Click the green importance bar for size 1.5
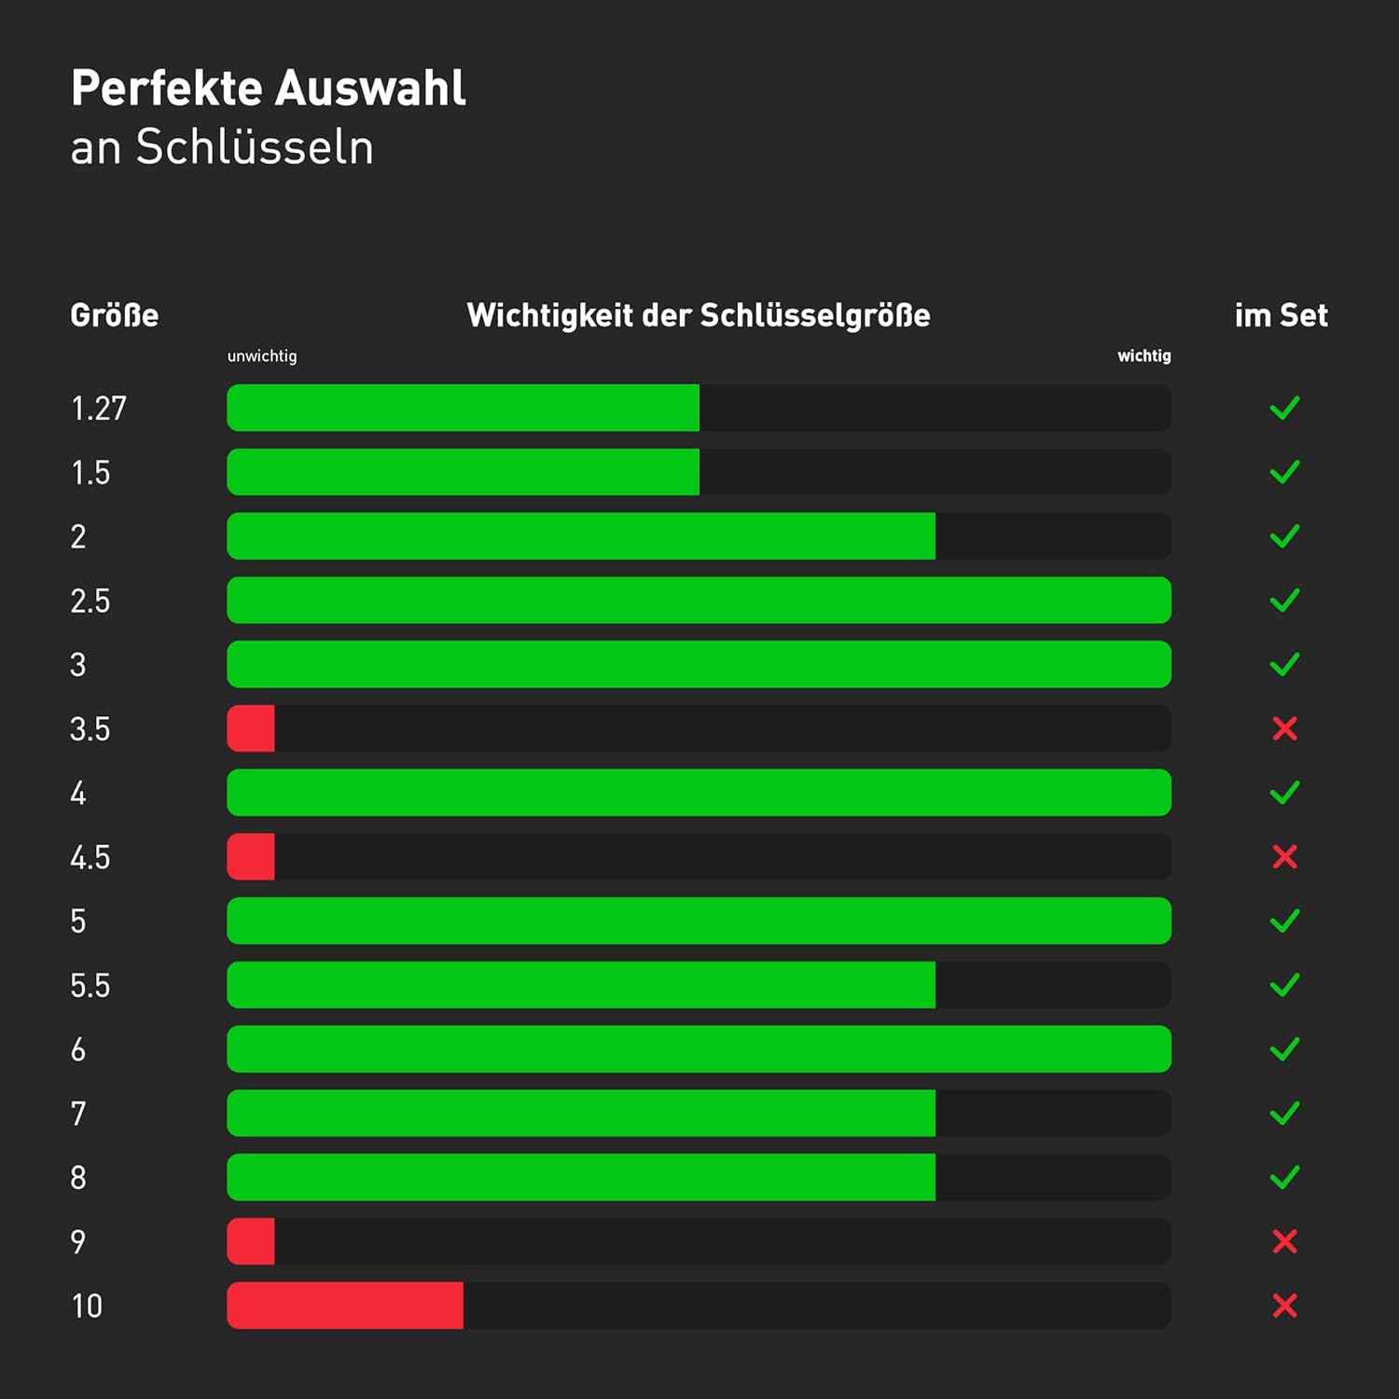This screenshot has width=1399, height=1399. (x=463, y=472)
